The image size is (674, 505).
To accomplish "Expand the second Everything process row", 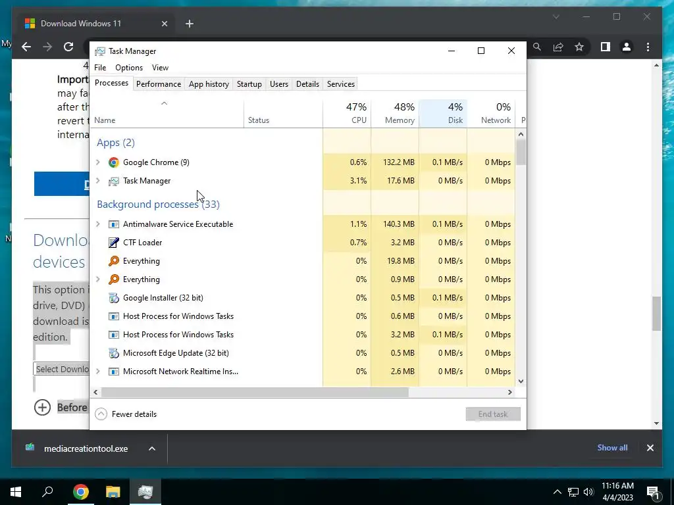I will [98, 279].
